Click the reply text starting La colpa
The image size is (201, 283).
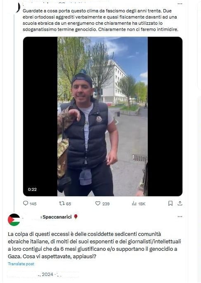[94, 245]
